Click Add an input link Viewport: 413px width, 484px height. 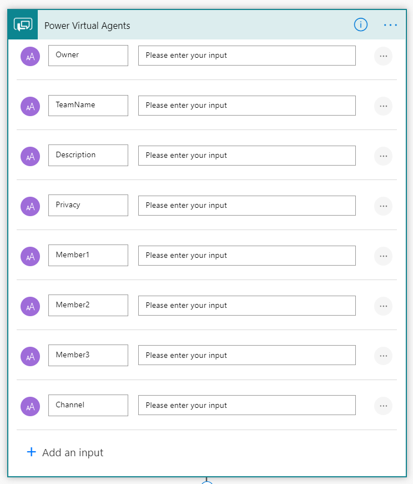click(x=73, y=452)
